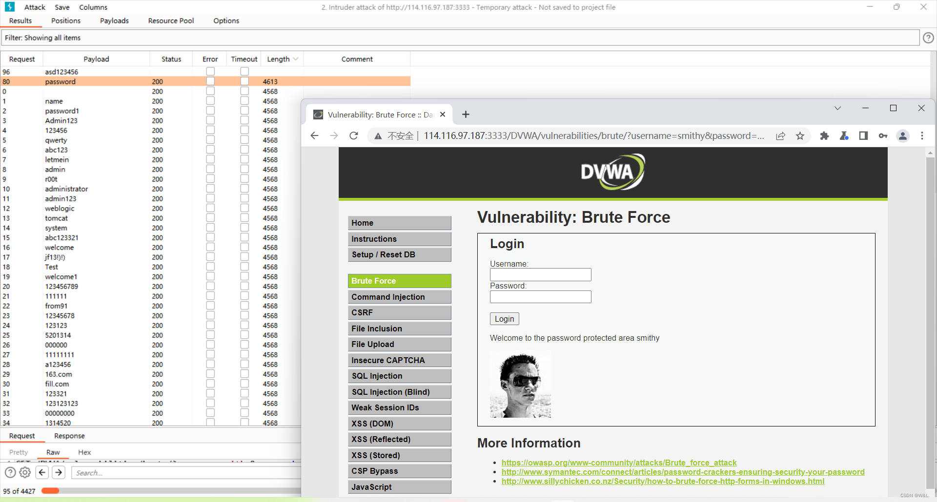
Task: Toggle Error checkbox for password row
Action: (x=210, y=81)
